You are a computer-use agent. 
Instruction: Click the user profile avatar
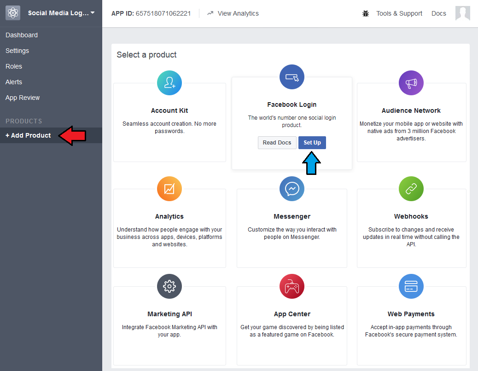click(462, 13)
